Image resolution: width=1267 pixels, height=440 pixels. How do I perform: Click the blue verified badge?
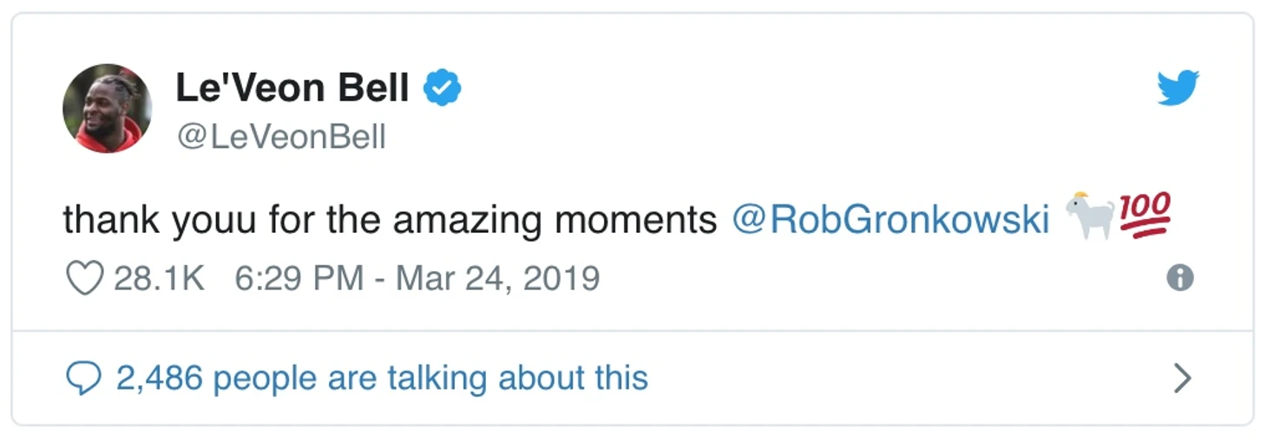[442, 88]
